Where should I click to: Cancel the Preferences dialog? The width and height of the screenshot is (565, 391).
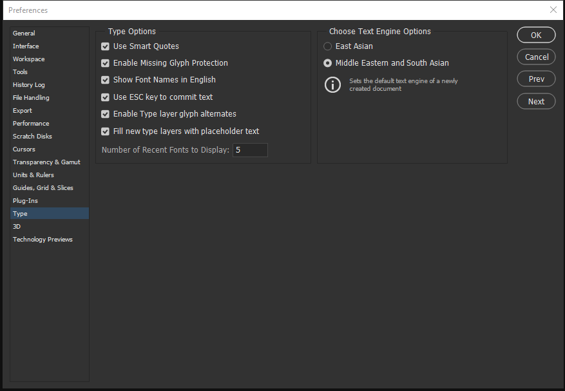pos(536,57)
